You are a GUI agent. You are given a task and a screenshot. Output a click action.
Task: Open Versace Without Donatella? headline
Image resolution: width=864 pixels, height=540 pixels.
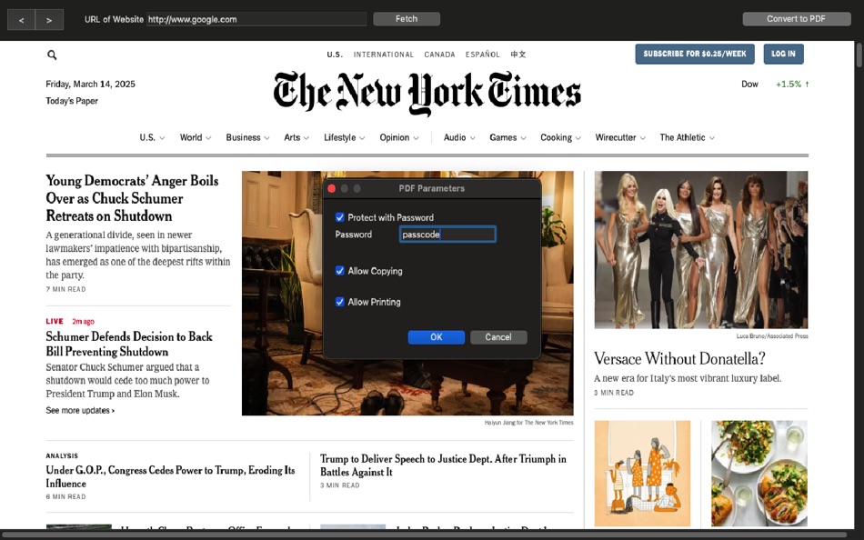(x=679, y=359)
